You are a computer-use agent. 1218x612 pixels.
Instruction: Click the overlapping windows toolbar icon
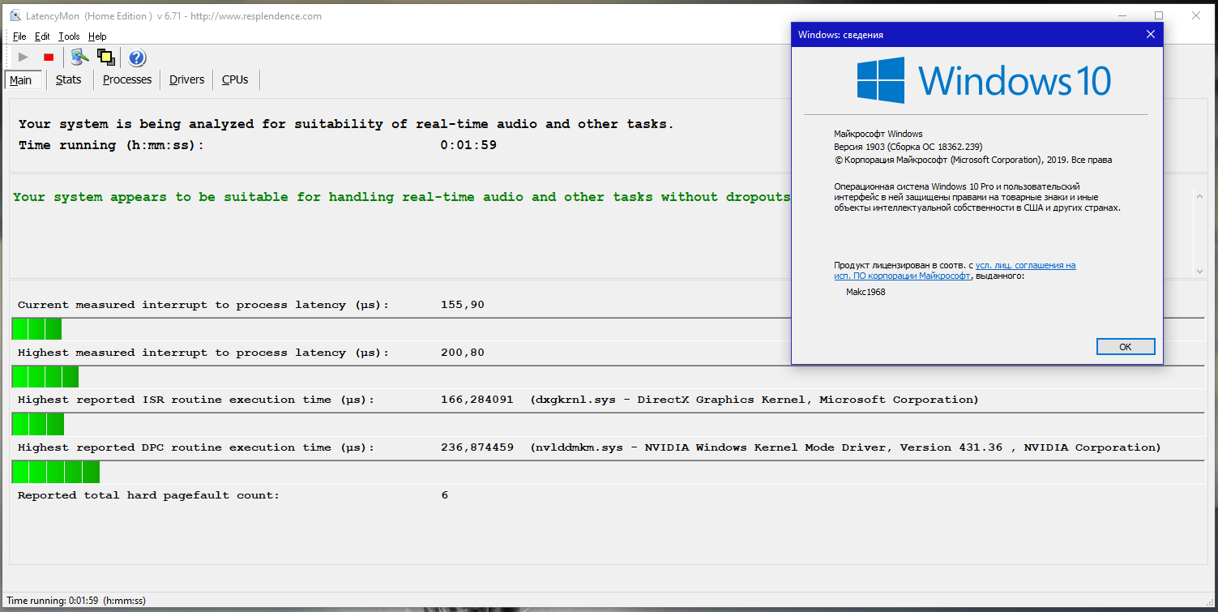[105, 57]
